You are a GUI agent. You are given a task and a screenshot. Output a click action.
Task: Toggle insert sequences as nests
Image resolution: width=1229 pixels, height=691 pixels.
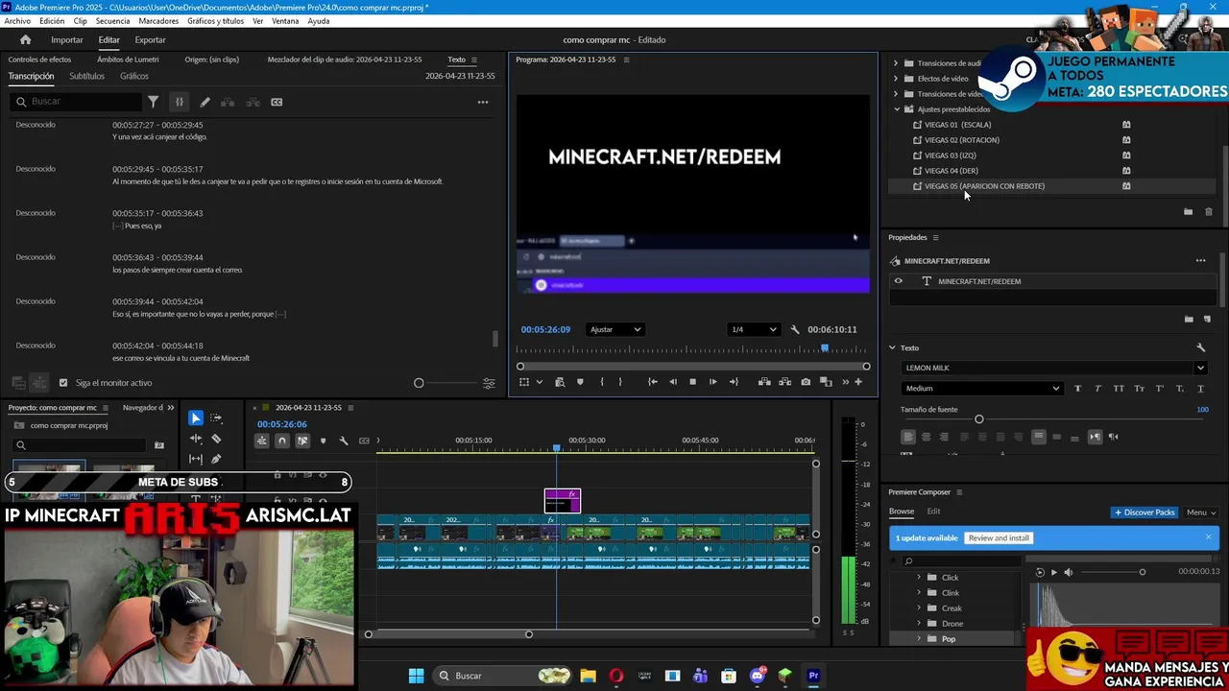pos(261,441)
